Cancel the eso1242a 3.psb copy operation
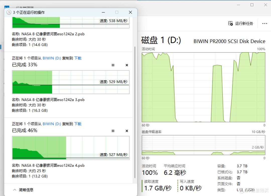Viewport: 271px width, 196px height. (x=127, y=65)
